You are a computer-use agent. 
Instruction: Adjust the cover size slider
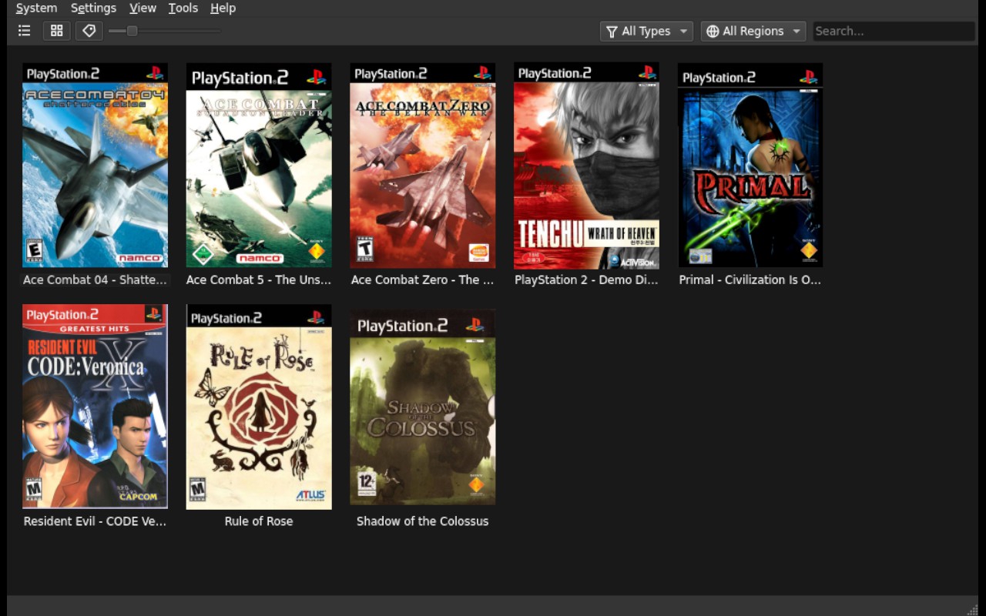click(164, 31)
